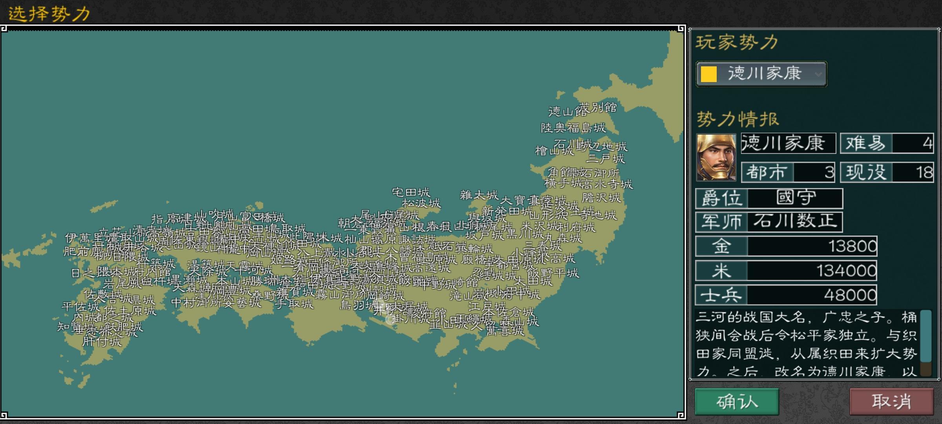This screenshot has height=424, width=942.
Task: Select 肝付城 castle in southern Kyushu
Action: coord(102,342)
